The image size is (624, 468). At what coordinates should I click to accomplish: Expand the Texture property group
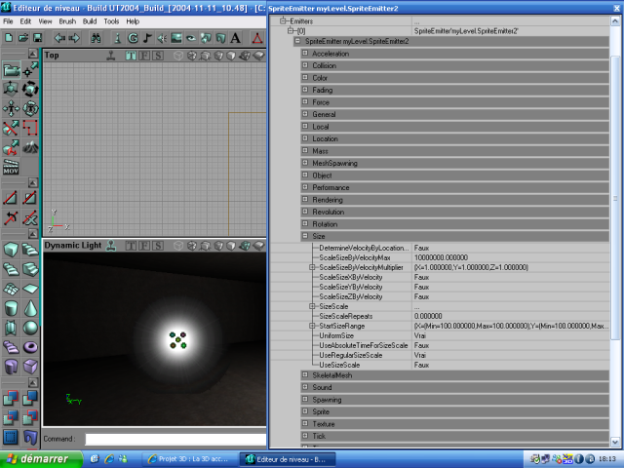[x=304, y=423]
